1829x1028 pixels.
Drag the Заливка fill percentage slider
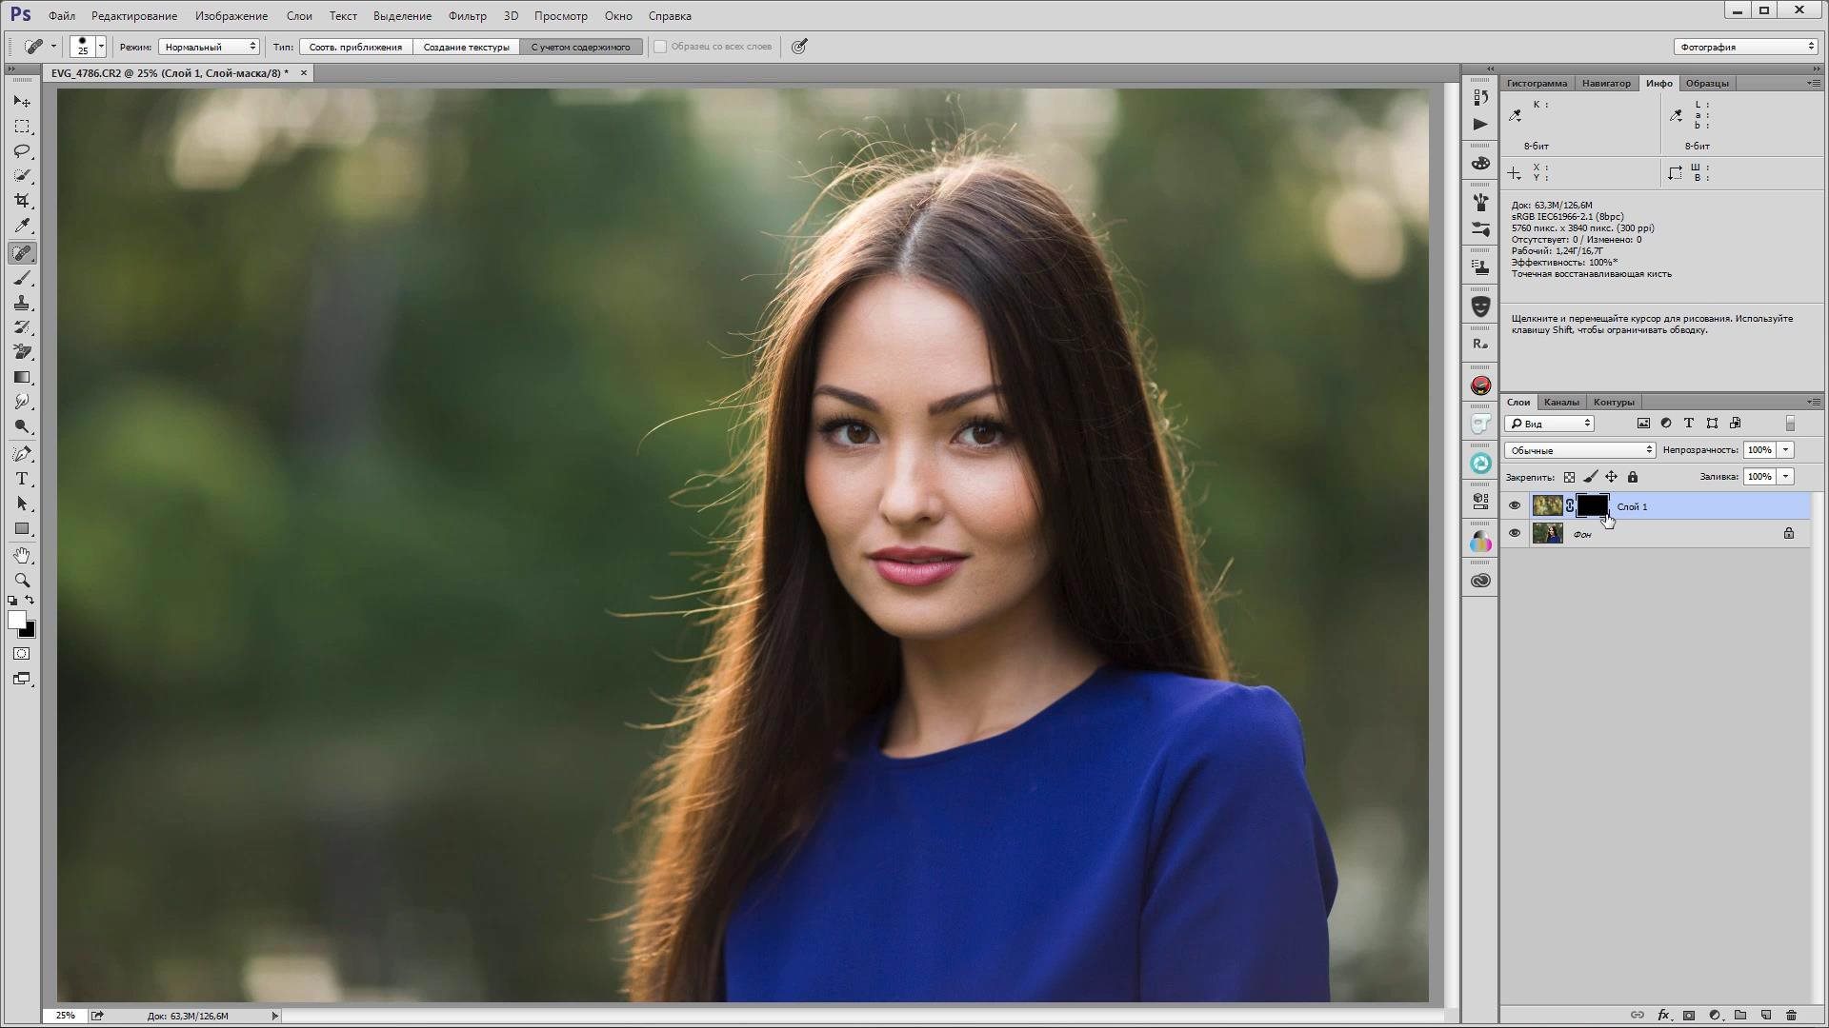click(1716, 476)
